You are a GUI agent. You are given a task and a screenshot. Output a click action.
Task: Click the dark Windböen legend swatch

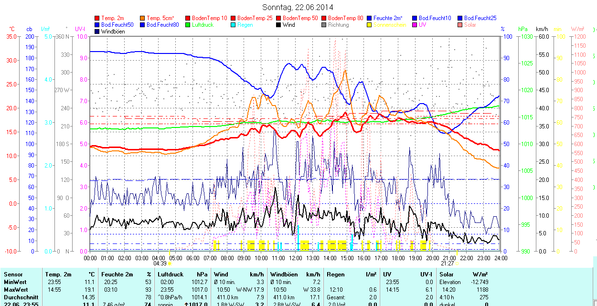coord(98,32)
